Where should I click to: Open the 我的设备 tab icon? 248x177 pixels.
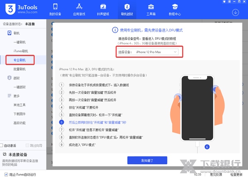point(55,7)
